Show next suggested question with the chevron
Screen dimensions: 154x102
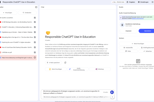pos(112,97)
